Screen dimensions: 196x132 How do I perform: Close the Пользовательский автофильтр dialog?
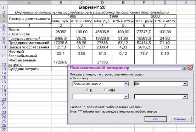click(x=190, y=67)
